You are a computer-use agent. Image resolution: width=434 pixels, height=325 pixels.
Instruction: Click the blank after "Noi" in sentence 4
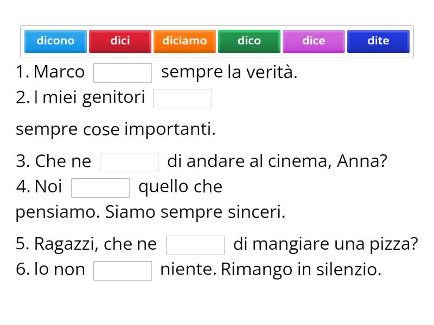click(x=100, y=187)
